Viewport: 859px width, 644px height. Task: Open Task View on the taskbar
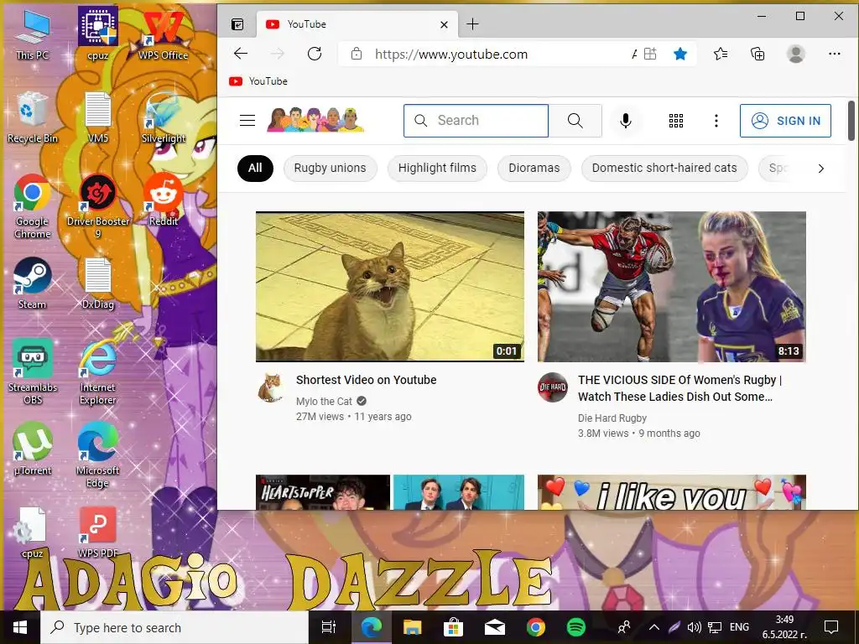[x=329, y=627]
